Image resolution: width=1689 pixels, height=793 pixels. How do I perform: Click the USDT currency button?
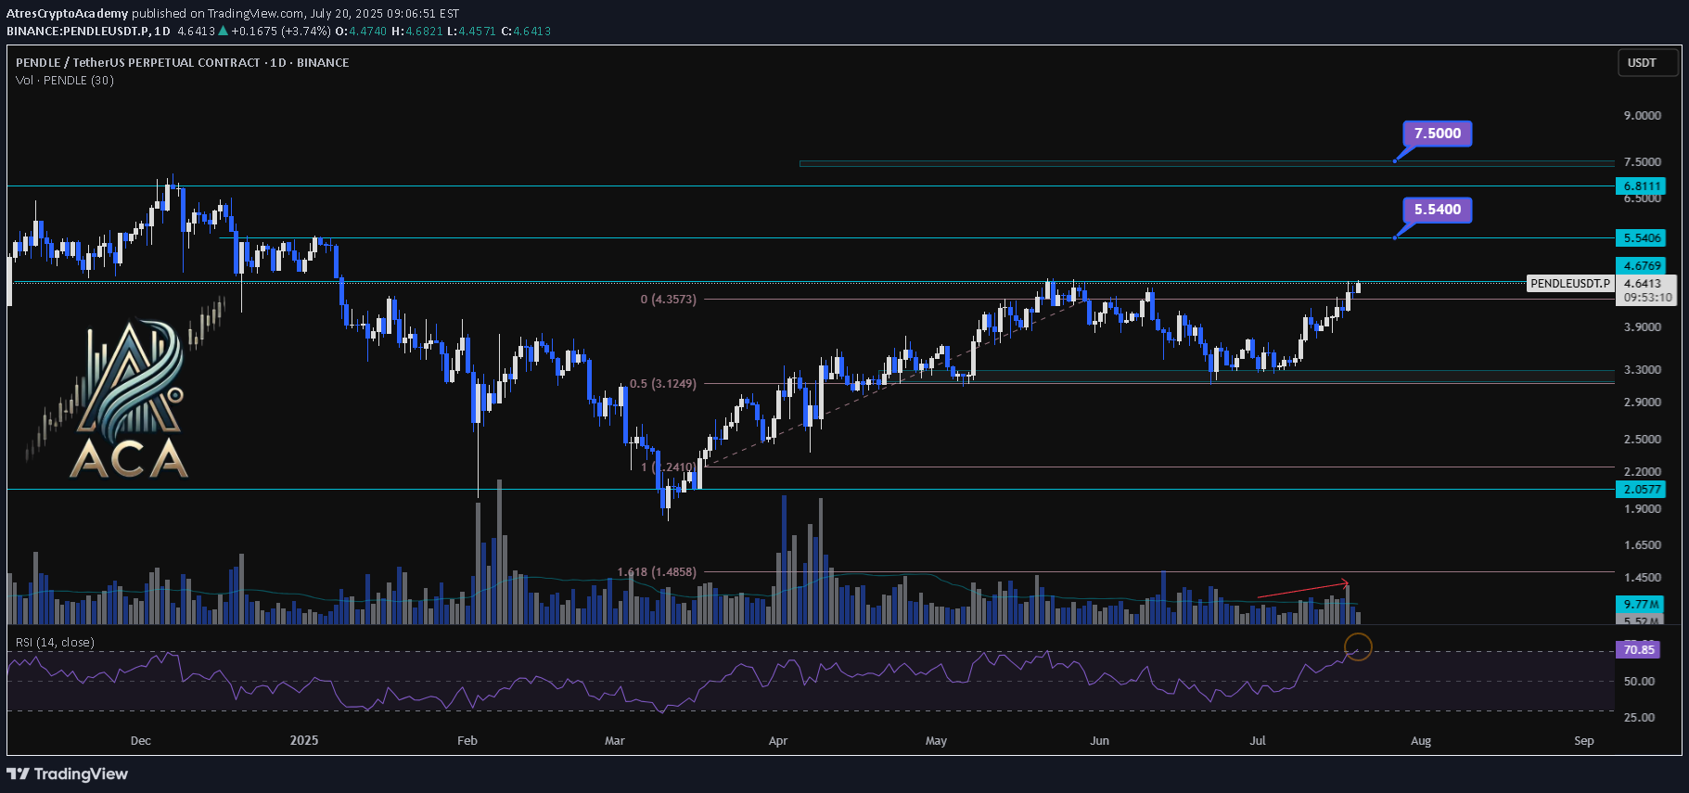tap(1648, 63)
